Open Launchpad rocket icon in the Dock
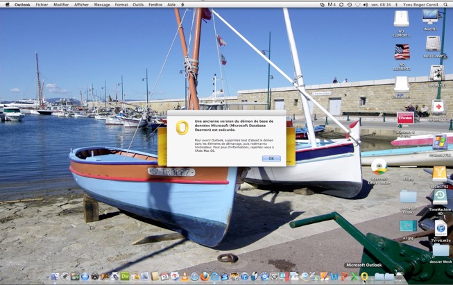Image resolution: width=453 pixels, height=285 pixels. (65, 277)
